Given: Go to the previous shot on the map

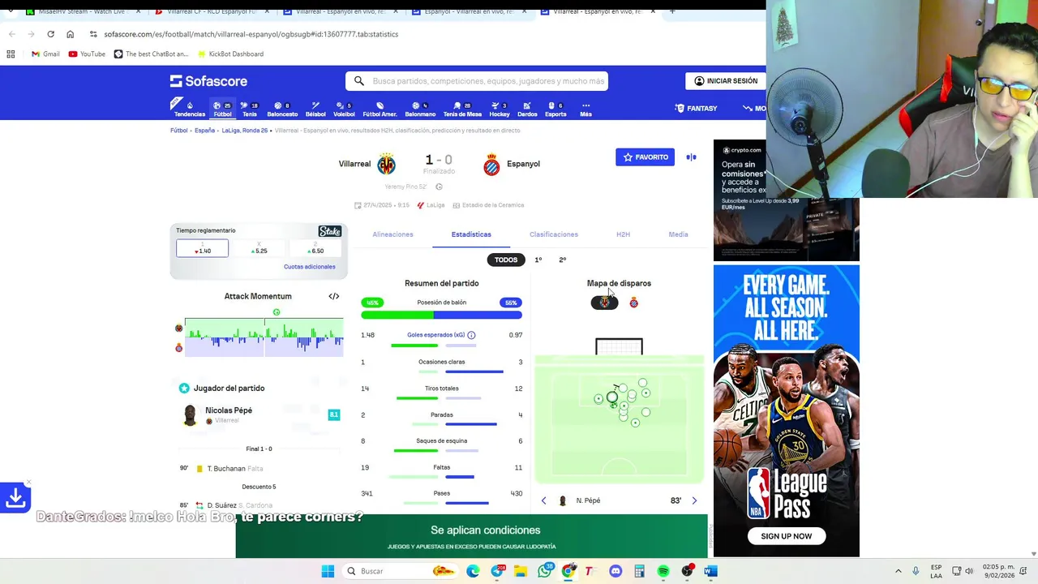Looking at the screenshot, I should click(544, 500).
